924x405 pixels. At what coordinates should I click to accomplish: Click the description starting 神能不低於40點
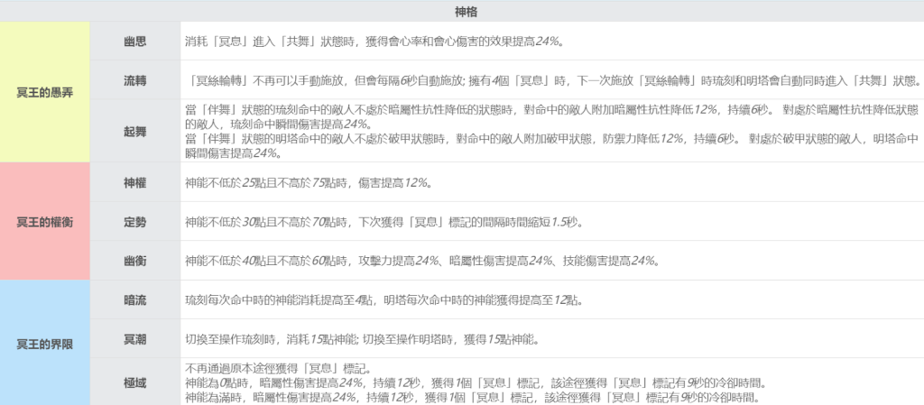coord(421,261)
